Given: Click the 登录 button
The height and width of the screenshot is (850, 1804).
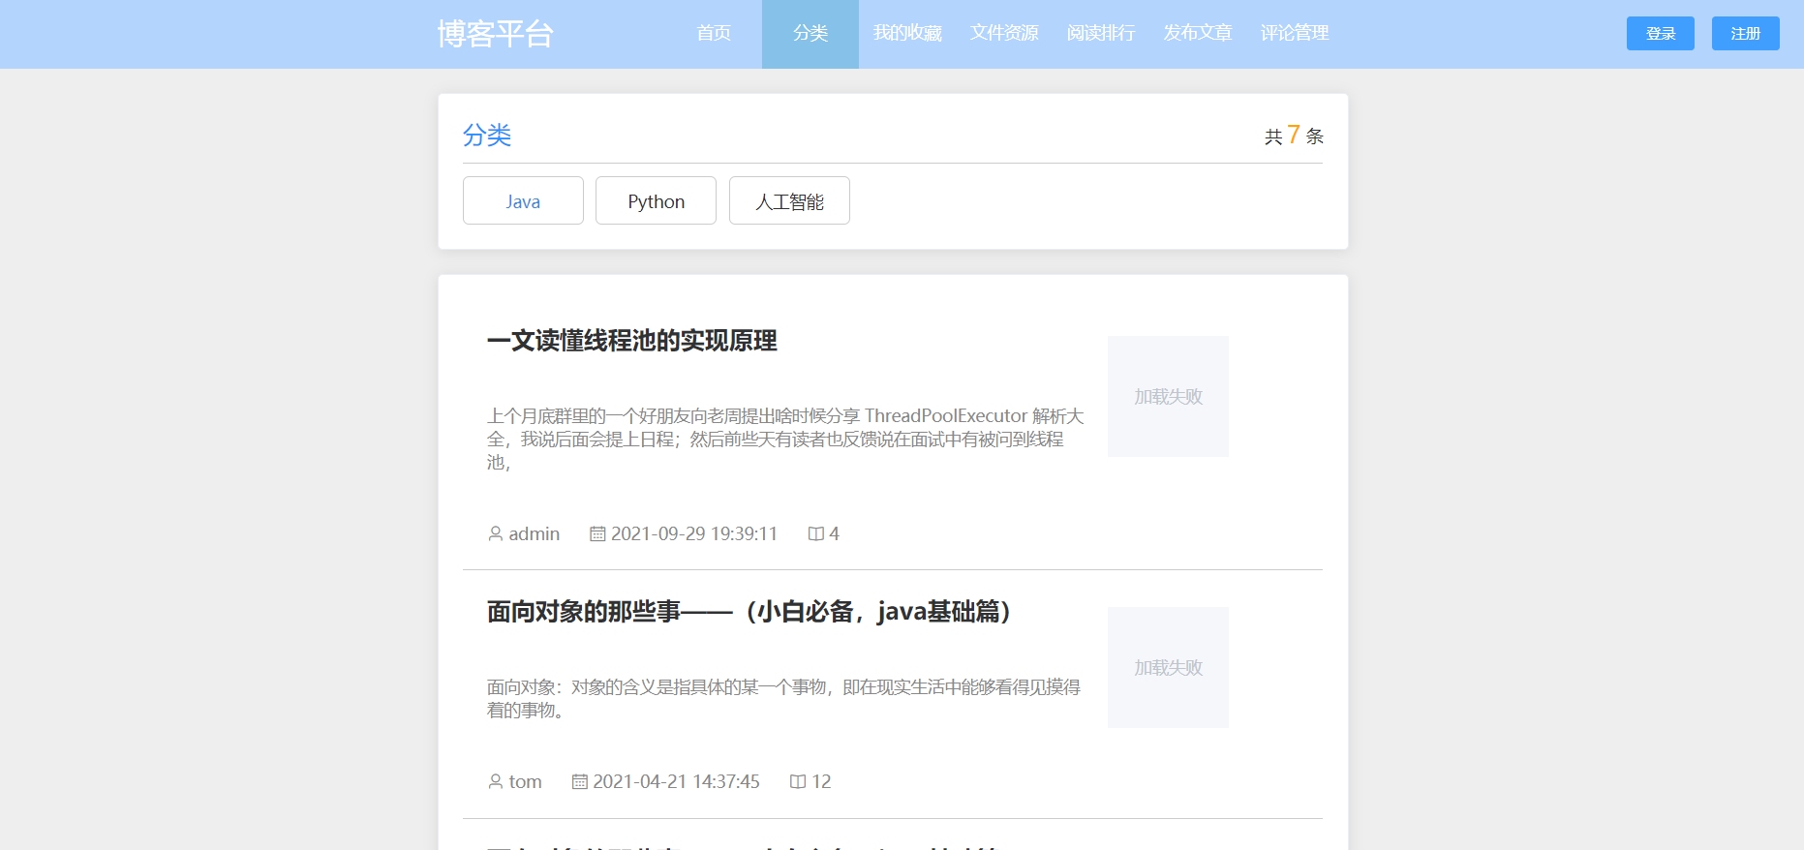Looking at the screenshot, I should pyautogui.click(x=1661, y=33).
